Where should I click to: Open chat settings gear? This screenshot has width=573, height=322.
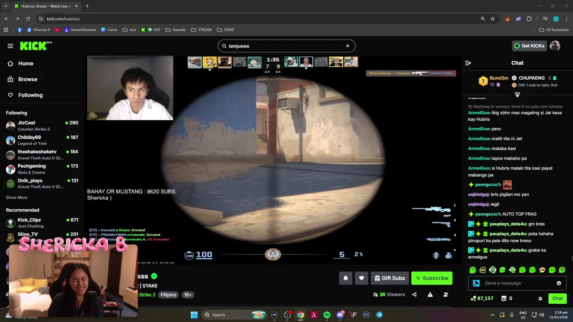[540, 299]
